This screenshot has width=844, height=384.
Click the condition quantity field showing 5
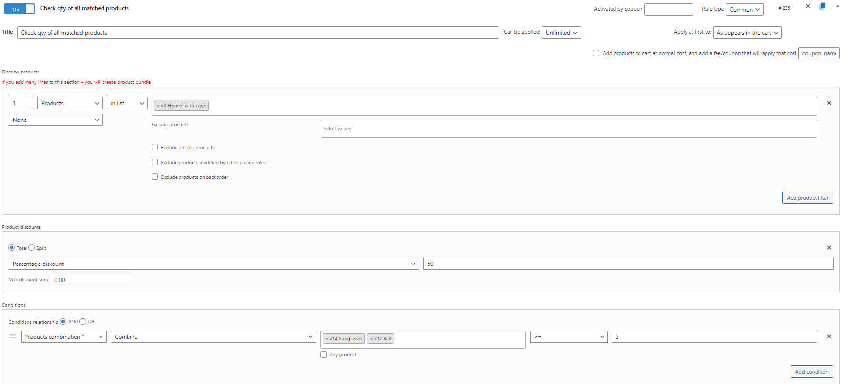point(714,336)
